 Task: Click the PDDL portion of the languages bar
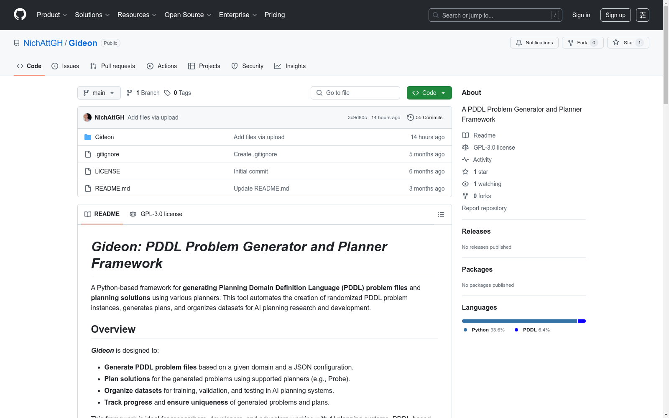(582, 321)
